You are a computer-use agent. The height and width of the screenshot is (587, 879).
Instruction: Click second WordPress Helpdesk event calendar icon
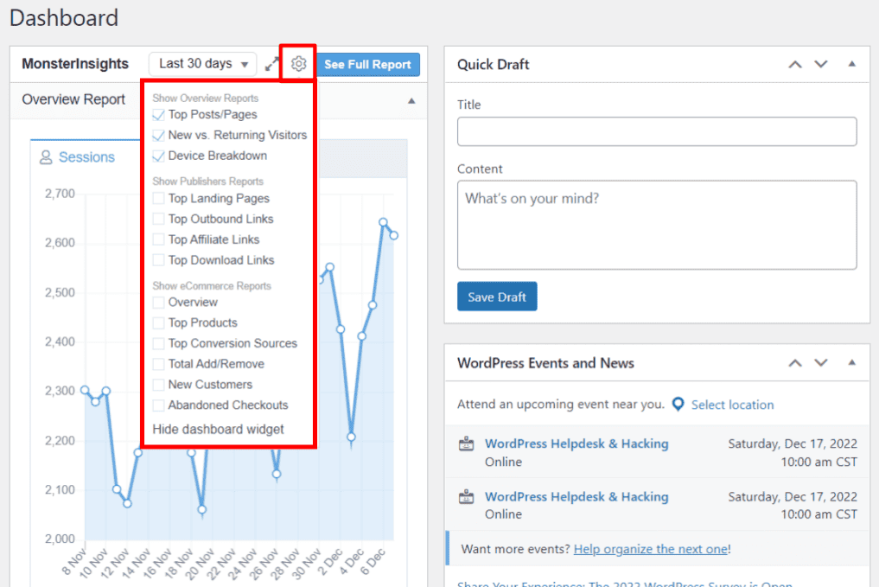(x=467, y=497)
